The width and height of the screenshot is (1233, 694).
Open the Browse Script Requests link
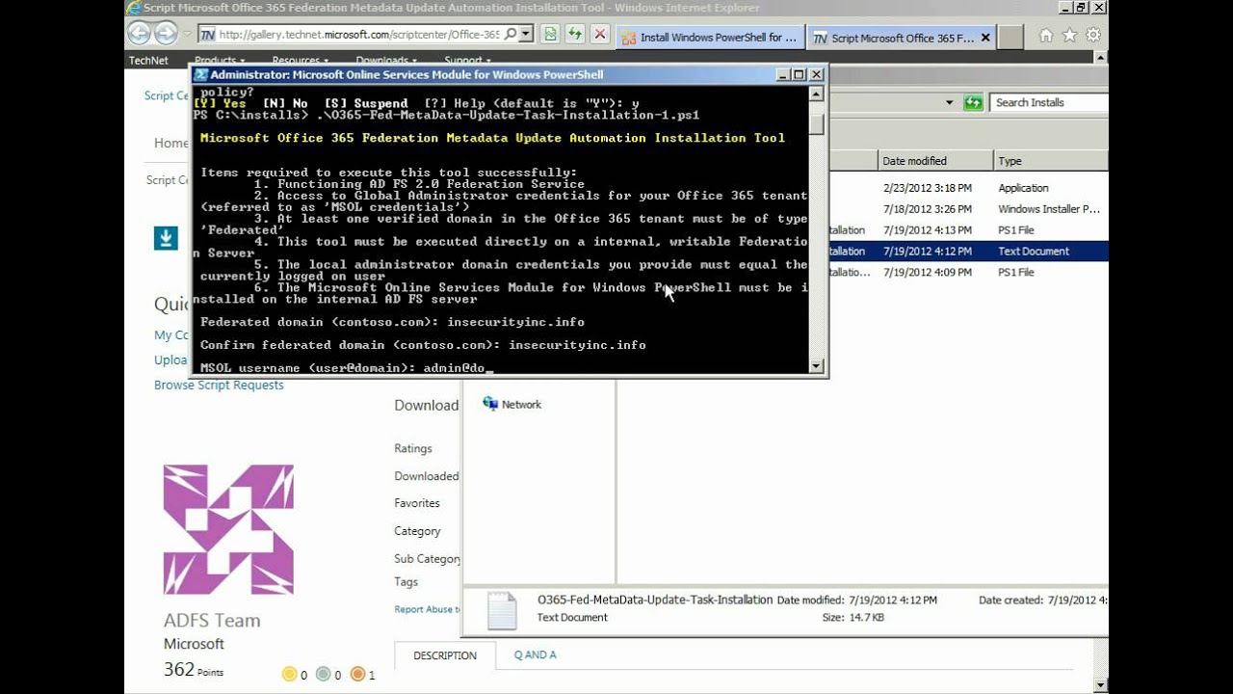click(219, 385)
